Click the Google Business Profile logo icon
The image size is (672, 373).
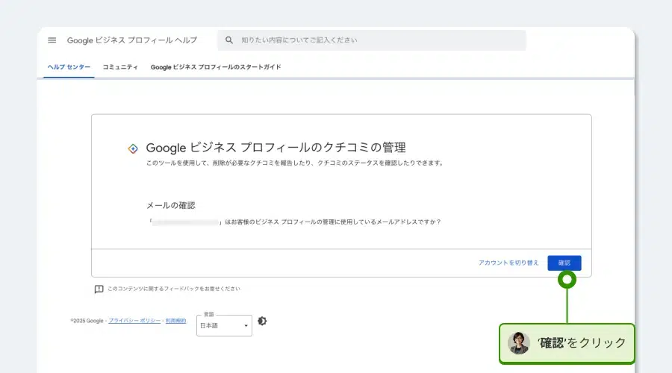point(133,148)
